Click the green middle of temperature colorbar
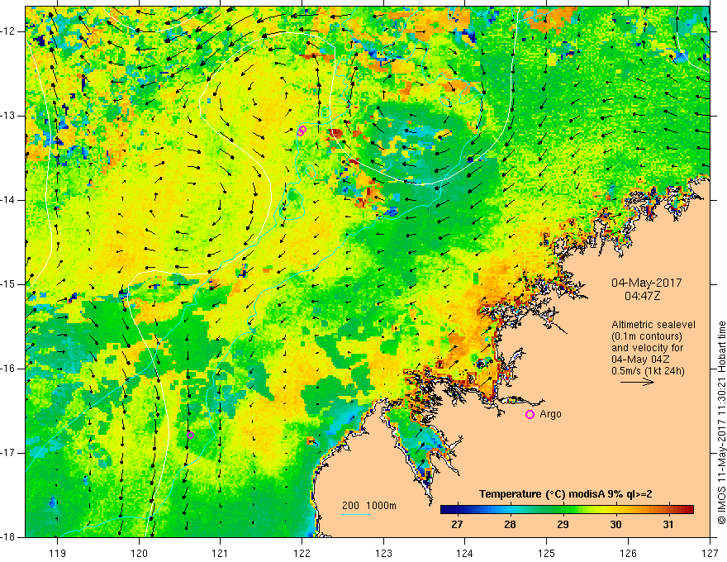This screenshot has width=727, height=562. (x=567, y=510)
